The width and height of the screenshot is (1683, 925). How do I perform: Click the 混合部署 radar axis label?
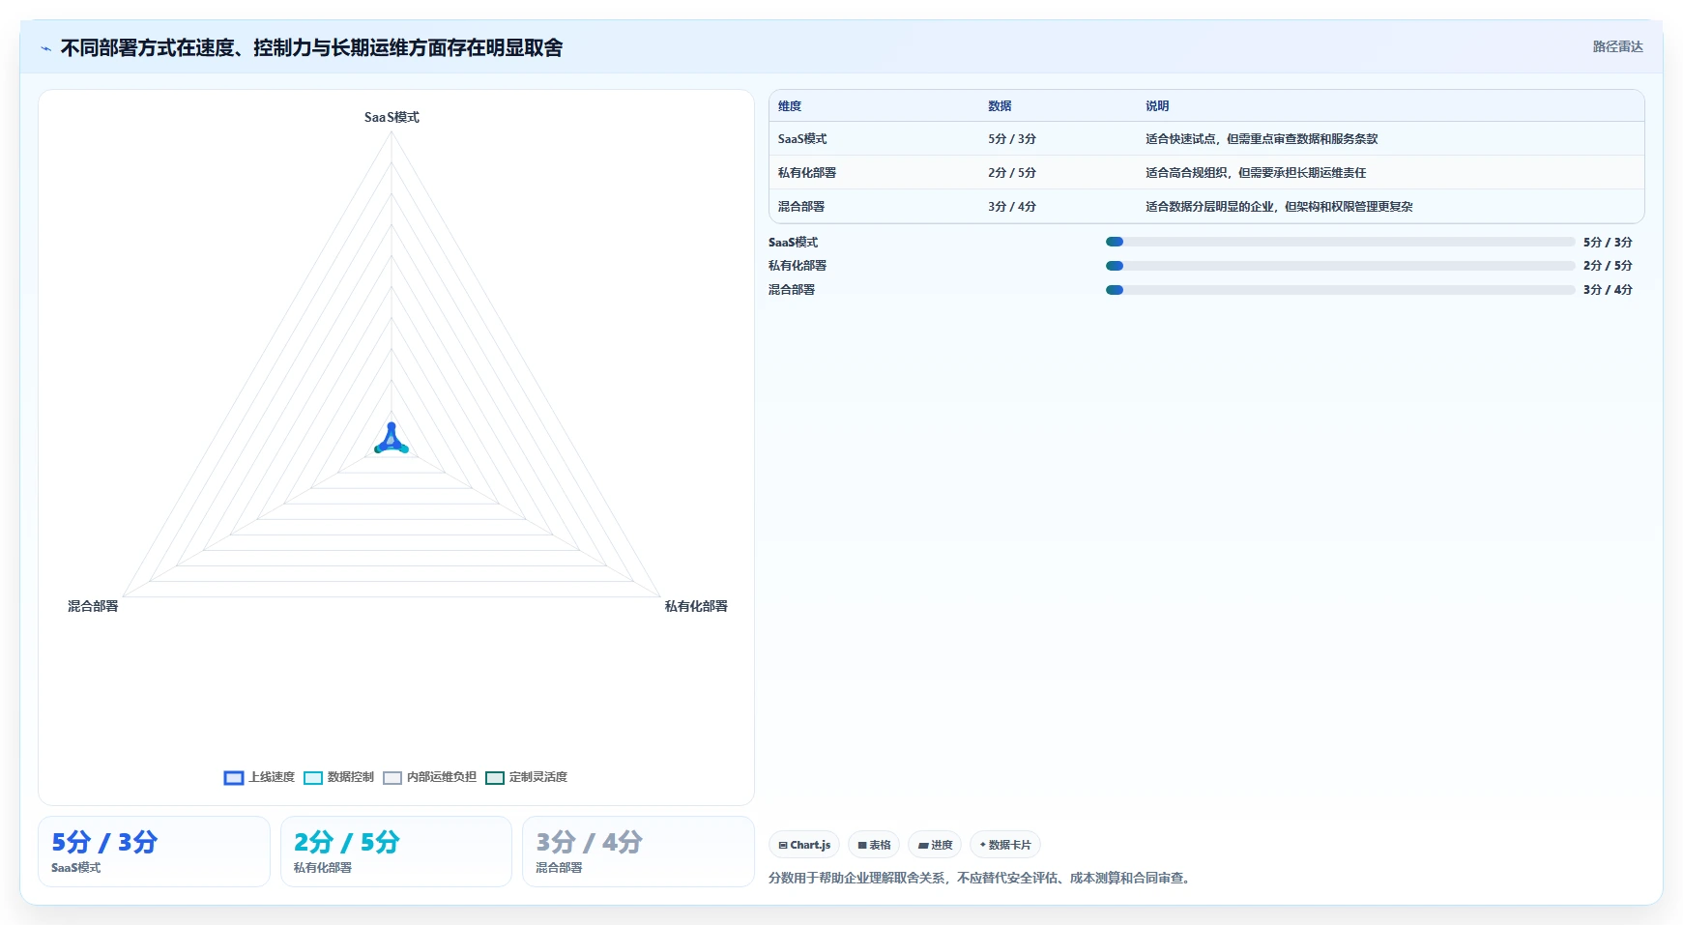tap(93, 606)
